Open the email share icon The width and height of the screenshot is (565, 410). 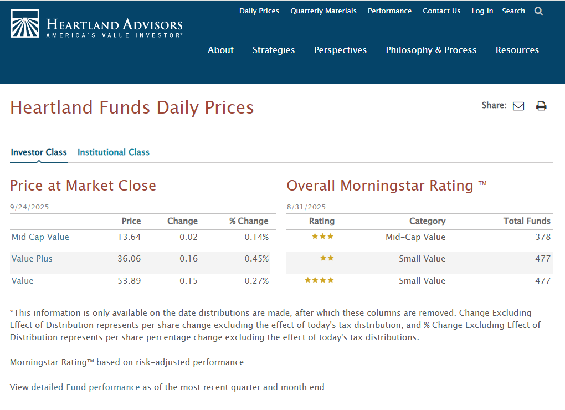coord(518,105)
